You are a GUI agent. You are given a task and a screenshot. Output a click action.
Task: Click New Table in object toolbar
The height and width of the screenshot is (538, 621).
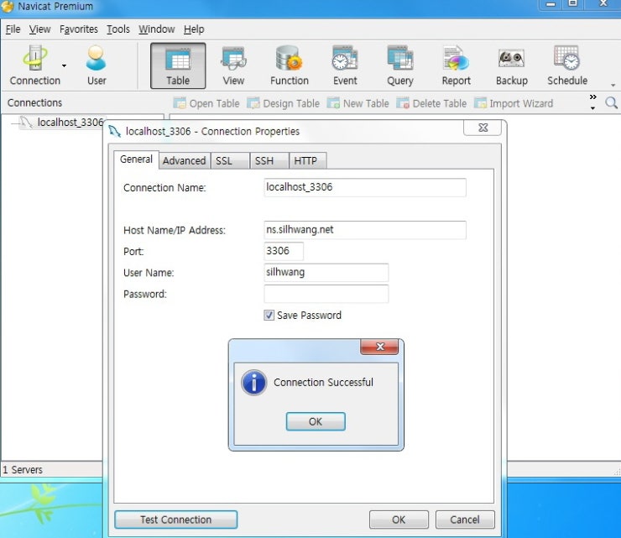(x=358, y=103)
